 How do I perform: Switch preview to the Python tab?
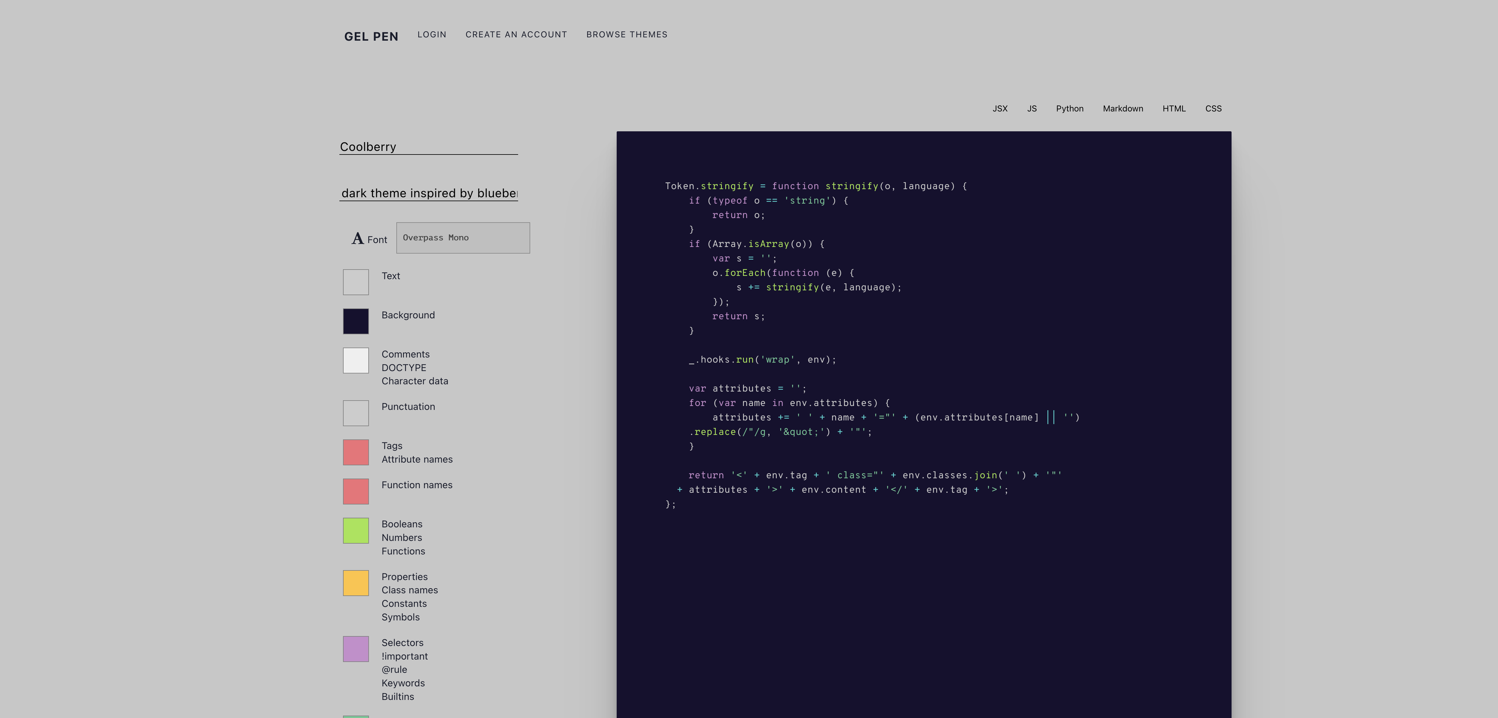[1069, 109]
